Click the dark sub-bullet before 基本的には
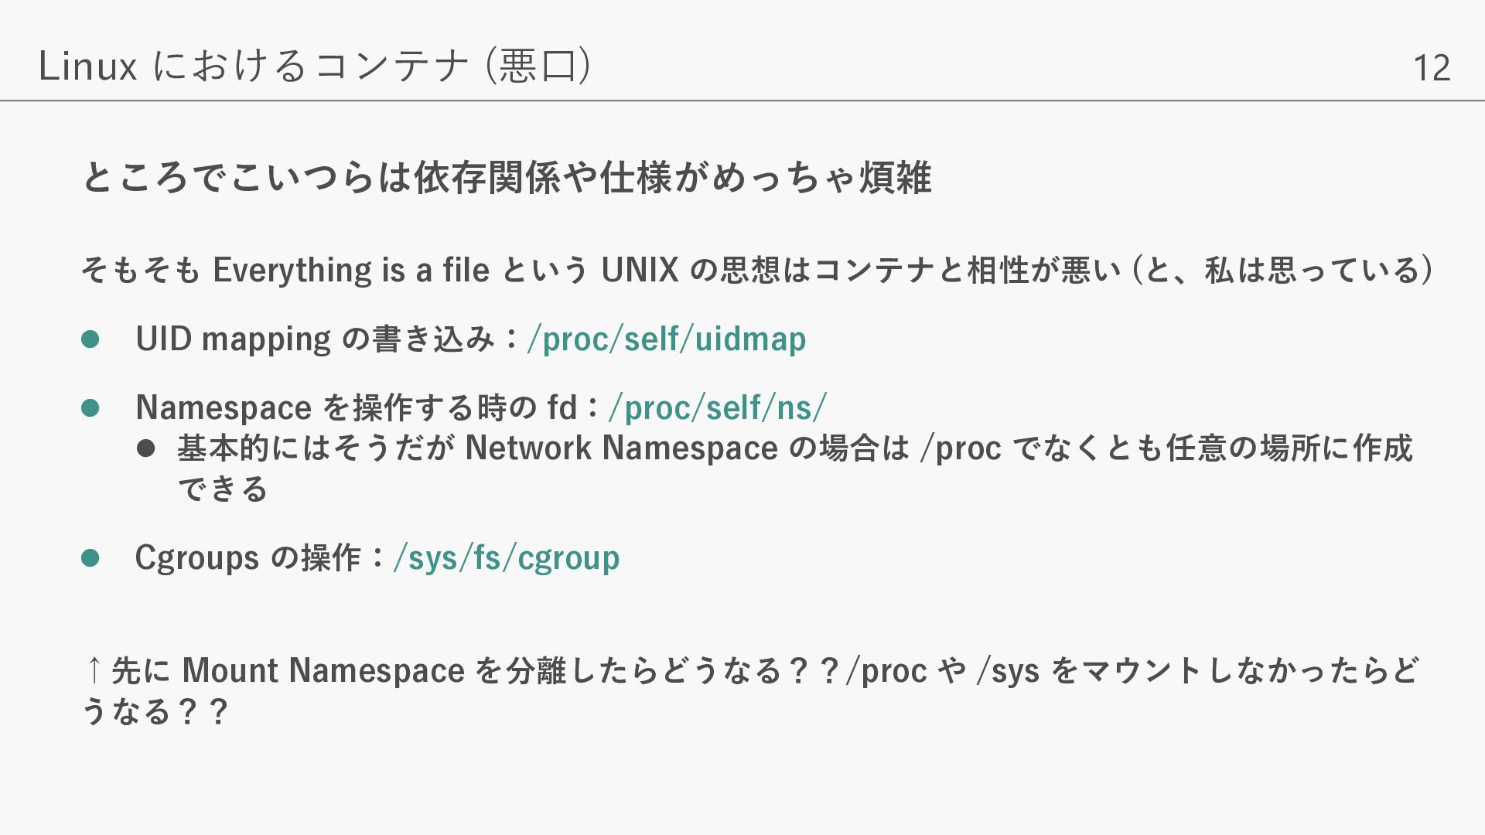This screenshot has height=835, width=1485. click(145, 448)
